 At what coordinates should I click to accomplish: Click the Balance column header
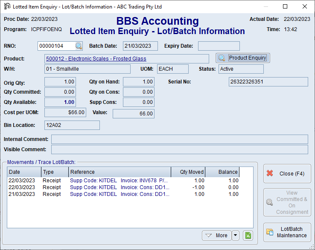(222, 172)
